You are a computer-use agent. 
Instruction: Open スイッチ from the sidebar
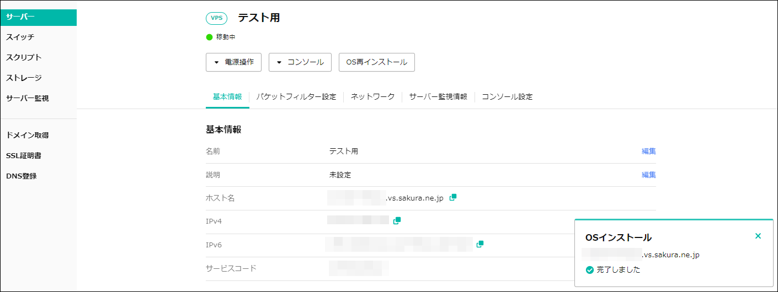click(x=20, y=37)
